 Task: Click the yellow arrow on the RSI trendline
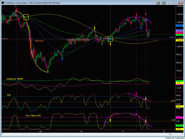click(146, 98)
